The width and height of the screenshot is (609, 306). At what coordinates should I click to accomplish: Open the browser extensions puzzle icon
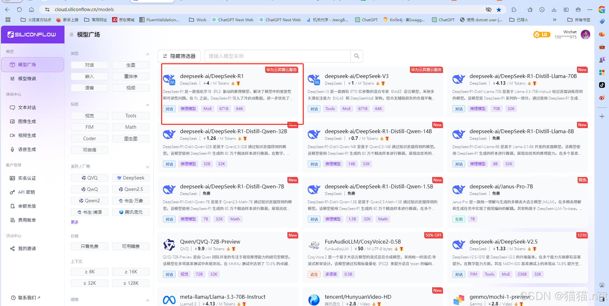tap(514, 10)
